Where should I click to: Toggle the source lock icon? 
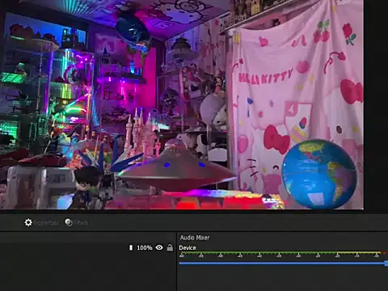[x=170, y=247]
